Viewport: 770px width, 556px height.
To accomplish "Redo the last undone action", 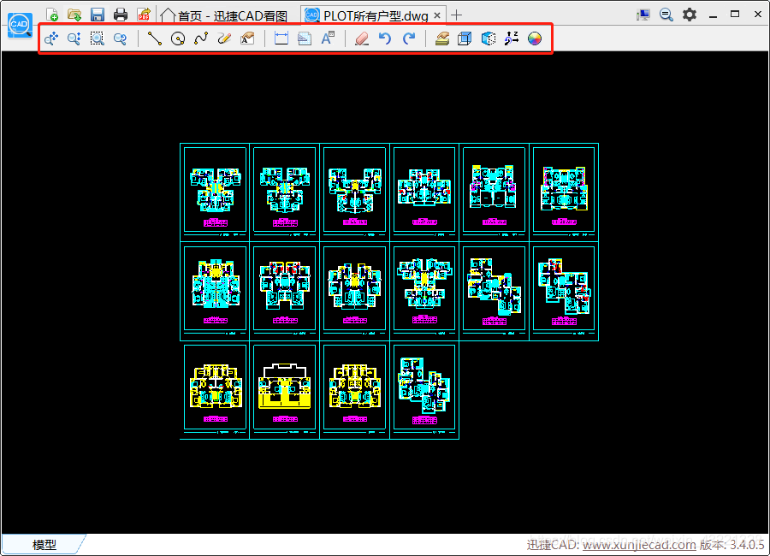I will coord(409,38).
